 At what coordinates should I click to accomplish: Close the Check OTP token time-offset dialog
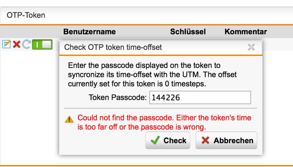[251, 47]
